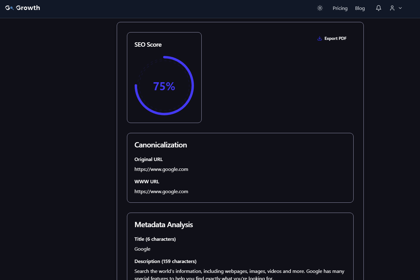Click the Description (159 characters) label
Screen dimensions: 420x280
click(x=166, y=261)
